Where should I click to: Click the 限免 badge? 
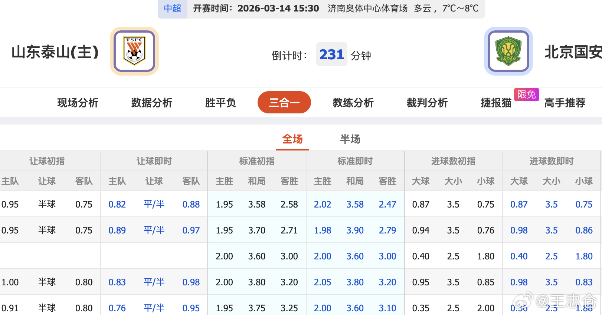pyautogui.click(x=526, y=94)
